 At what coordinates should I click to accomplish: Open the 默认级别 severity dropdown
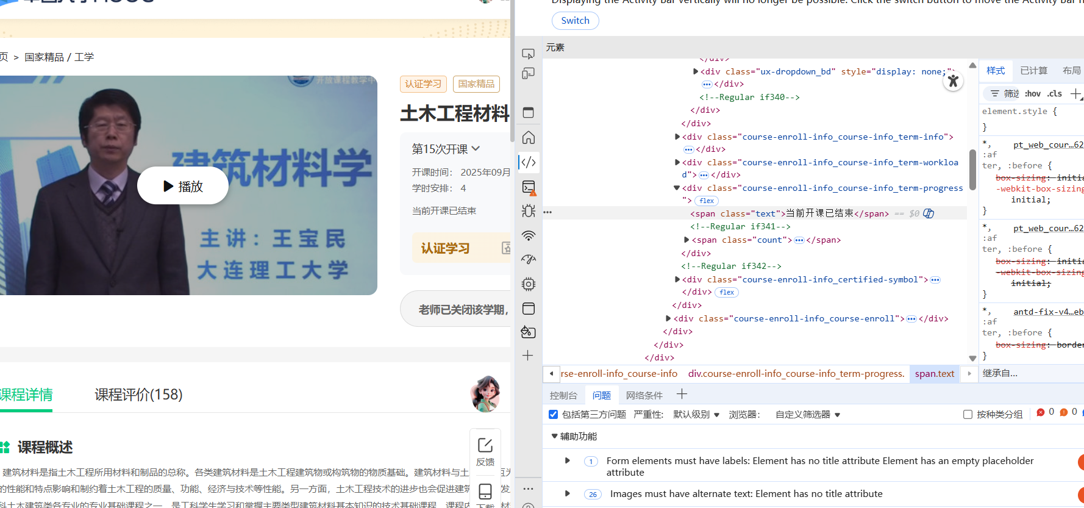696,415
